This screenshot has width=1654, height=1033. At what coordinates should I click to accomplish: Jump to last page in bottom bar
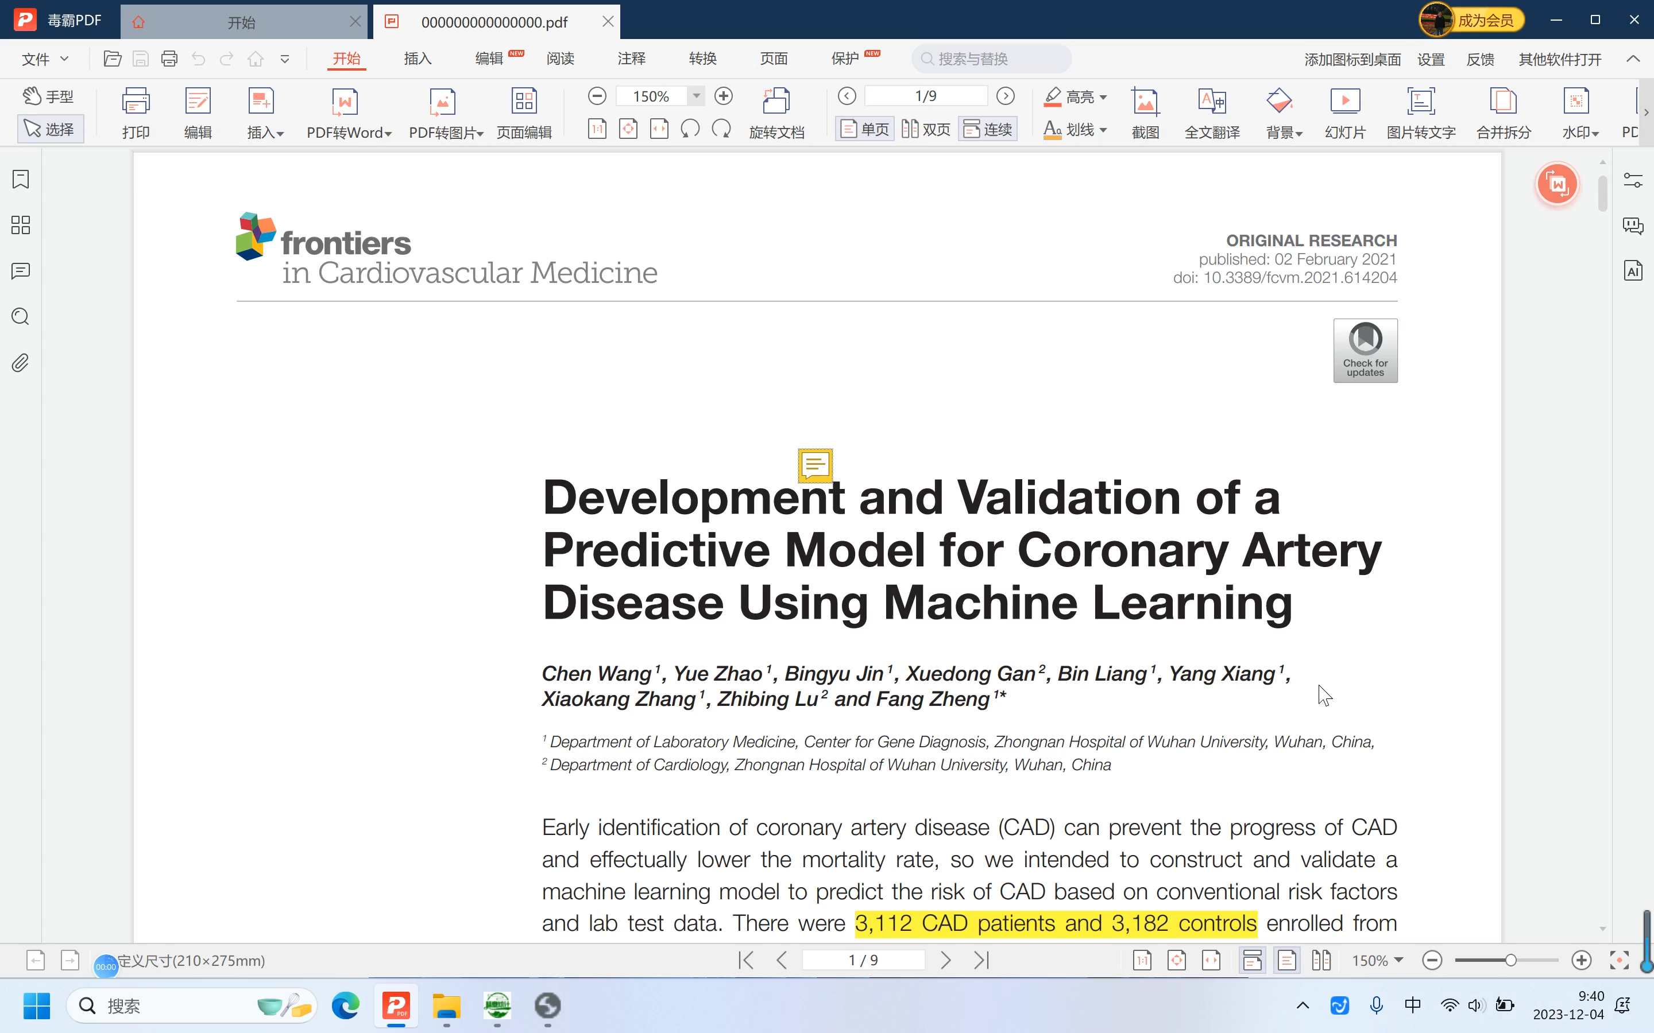[981, 961]
